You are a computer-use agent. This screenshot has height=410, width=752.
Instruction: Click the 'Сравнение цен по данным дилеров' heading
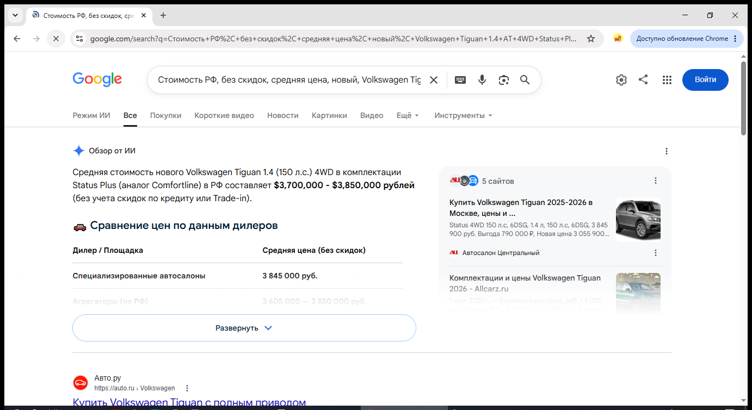point(184,226)
